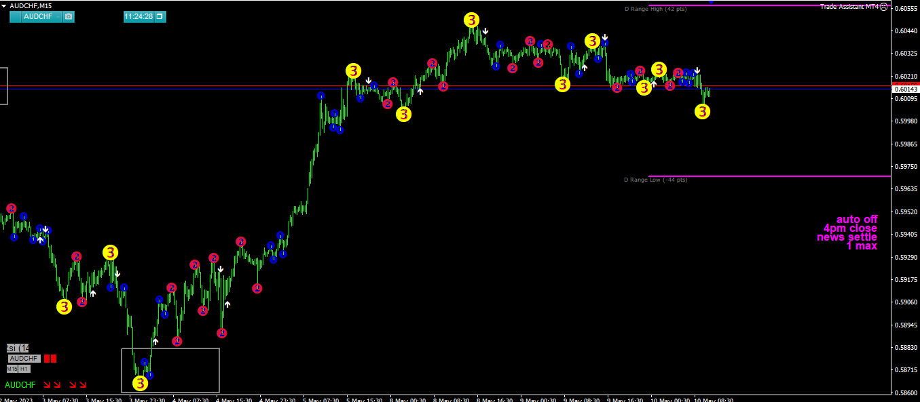920x402 pixels.
Task: Click the yellow 3 marker at highest peak
Action: [471, 20]
